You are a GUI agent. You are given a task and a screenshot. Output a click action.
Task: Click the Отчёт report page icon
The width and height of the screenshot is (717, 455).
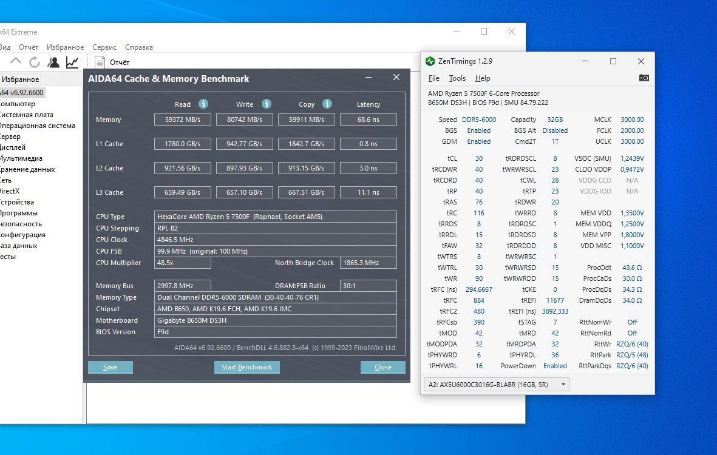click(x=100, y=62)
